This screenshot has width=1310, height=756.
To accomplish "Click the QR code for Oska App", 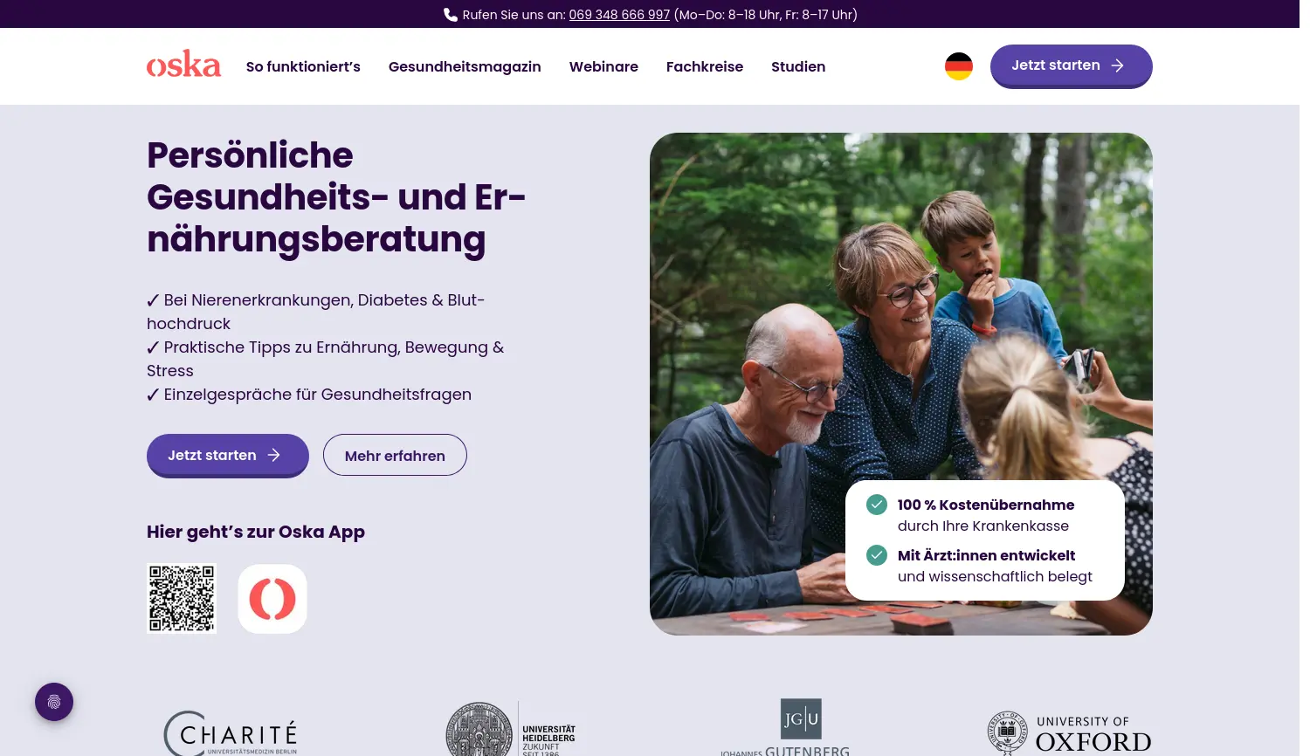I will tap(182, 599).
